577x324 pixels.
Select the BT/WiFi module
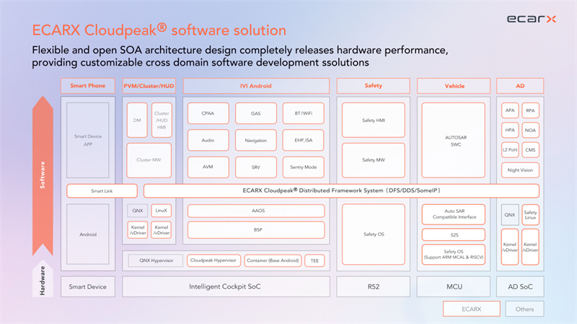pos(303,113)
